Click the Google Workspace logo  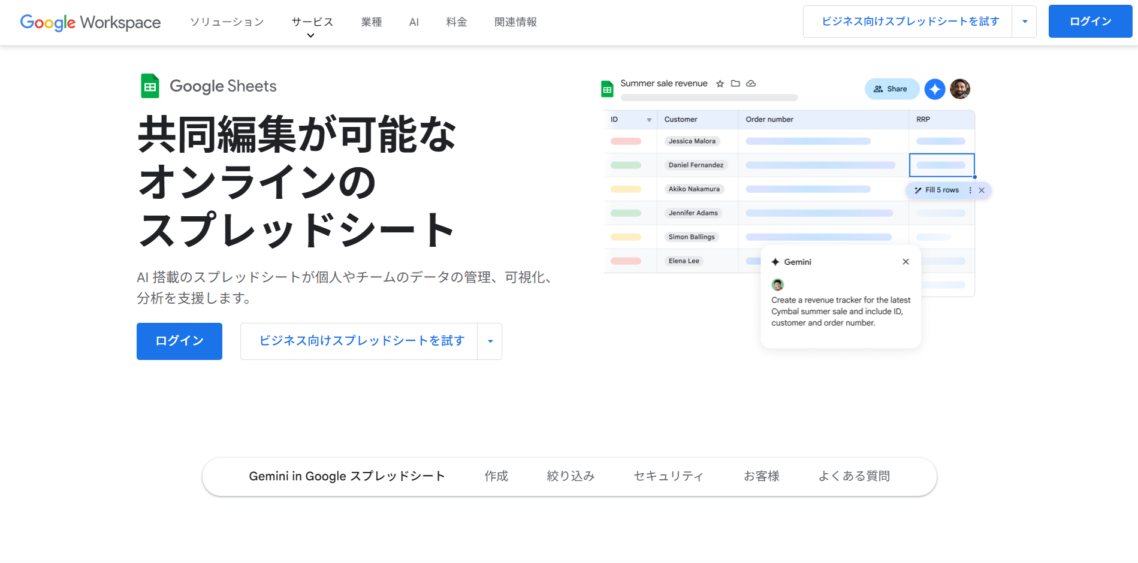[x=90, y=22]
